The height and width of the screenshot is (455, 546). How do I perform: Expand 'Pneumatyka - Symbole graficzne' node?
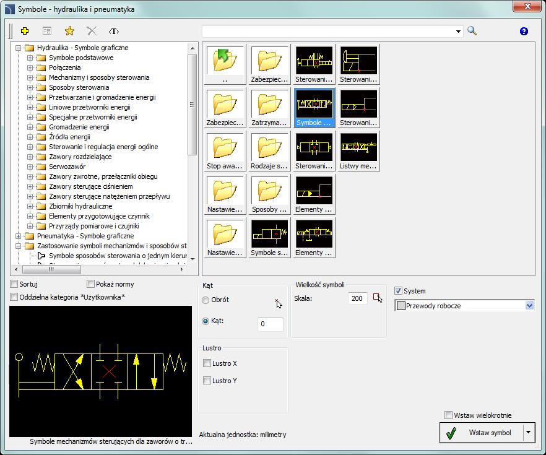coord(18,236)
